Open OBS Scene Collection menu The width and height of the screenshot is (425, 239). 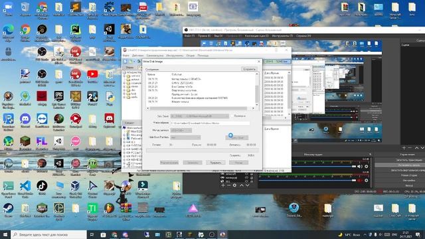pyautogui.click(x=257, y=36)
